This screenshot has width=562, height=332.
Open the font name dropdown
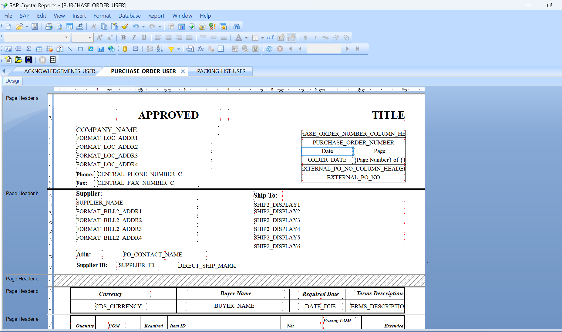tap(66, 38)
